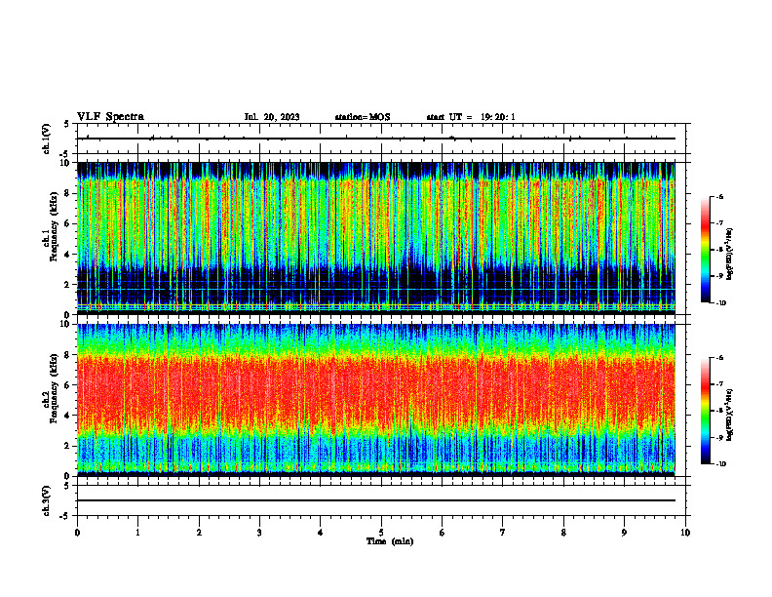Click the '-6' tick on ch.2 colorbar
This screenshot has width=772, height=597.
coord(719,358)
